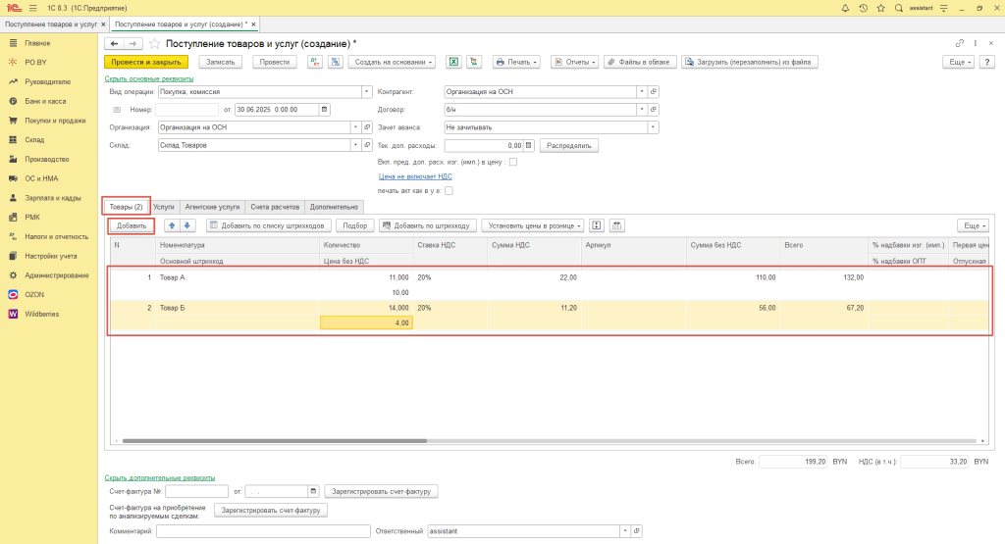Expand Организация dropdown arrow

[x=355, y=127]
